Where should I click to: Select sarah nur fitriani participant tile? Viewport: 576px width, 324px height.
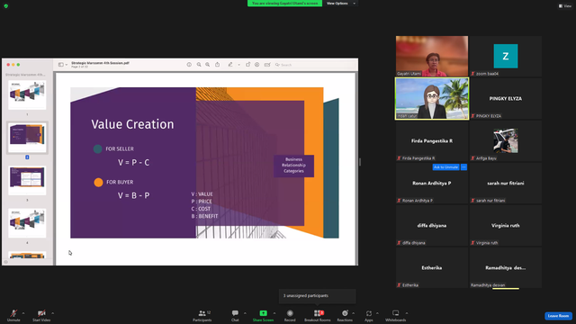pyautogui.click(x=506, y=184)
